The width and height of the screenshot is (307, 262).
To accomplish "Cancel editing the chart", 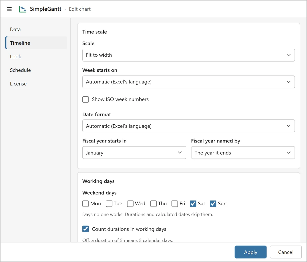I will point(286,252).
